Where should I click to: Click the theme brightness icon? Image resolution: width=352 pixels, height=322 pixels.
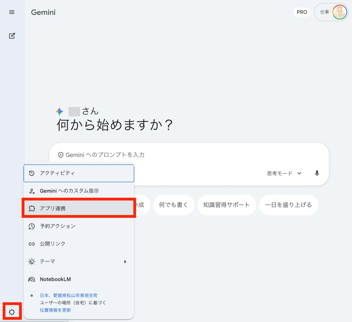(32, 262)
